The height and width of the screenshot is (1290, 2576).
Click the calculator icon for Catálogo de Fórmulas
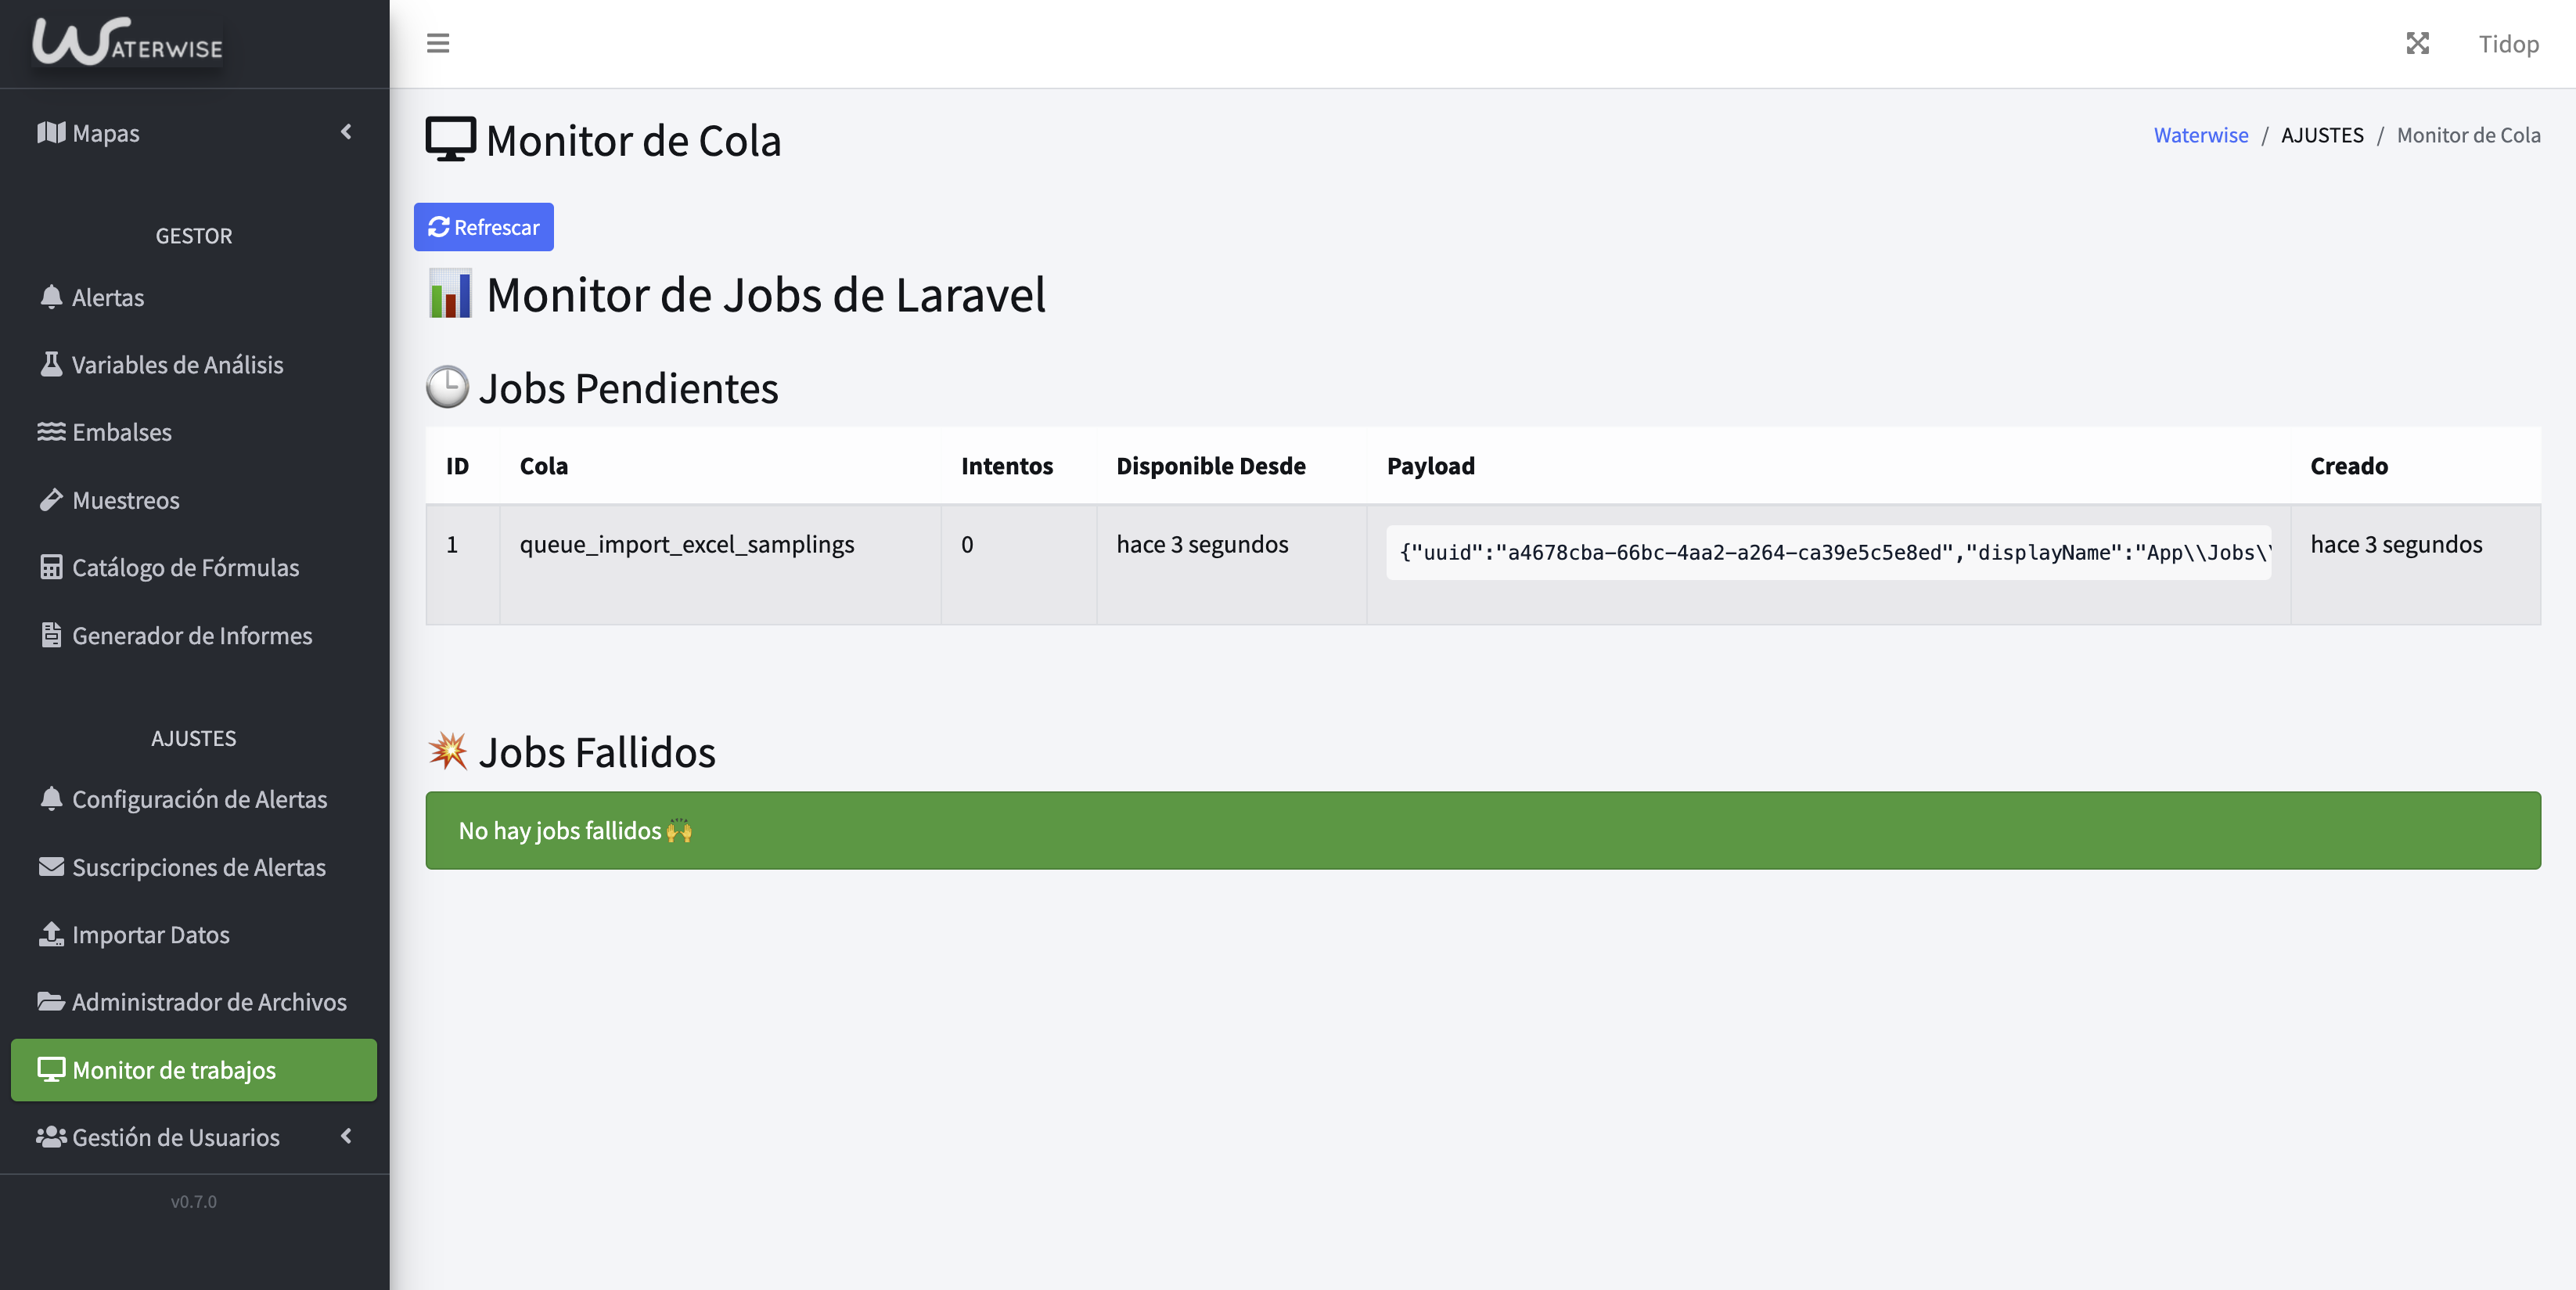[x=51, y=567]
